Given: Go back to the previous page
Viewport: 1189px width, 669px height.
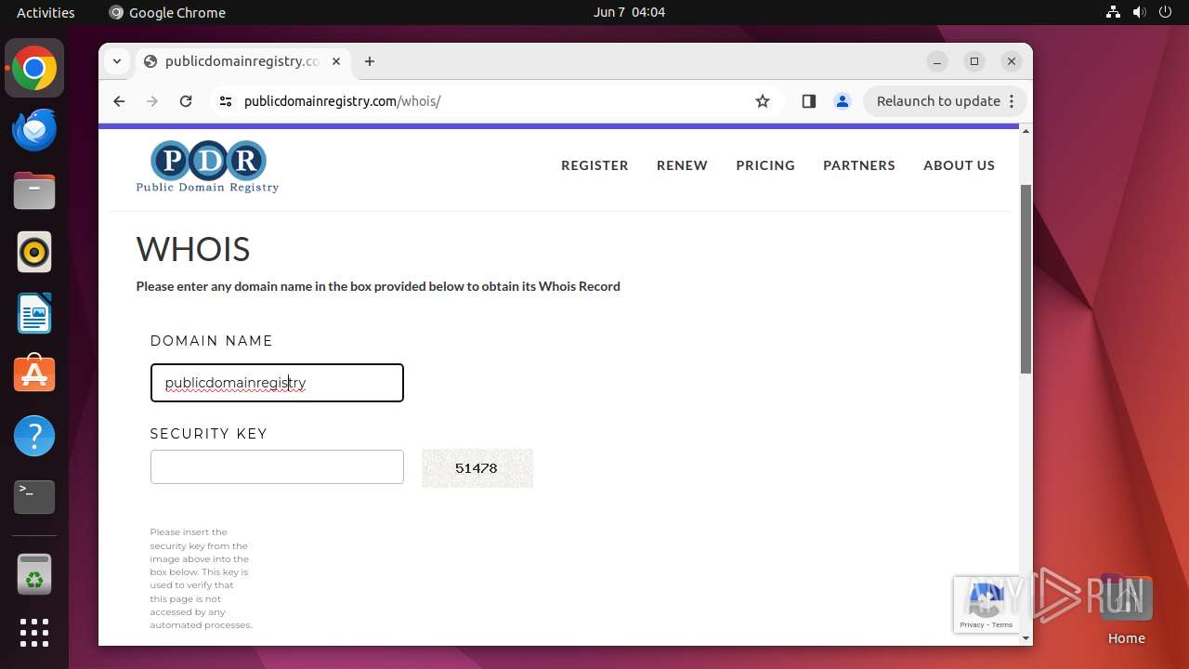Looking at the screenshot, I should [119, 101].
